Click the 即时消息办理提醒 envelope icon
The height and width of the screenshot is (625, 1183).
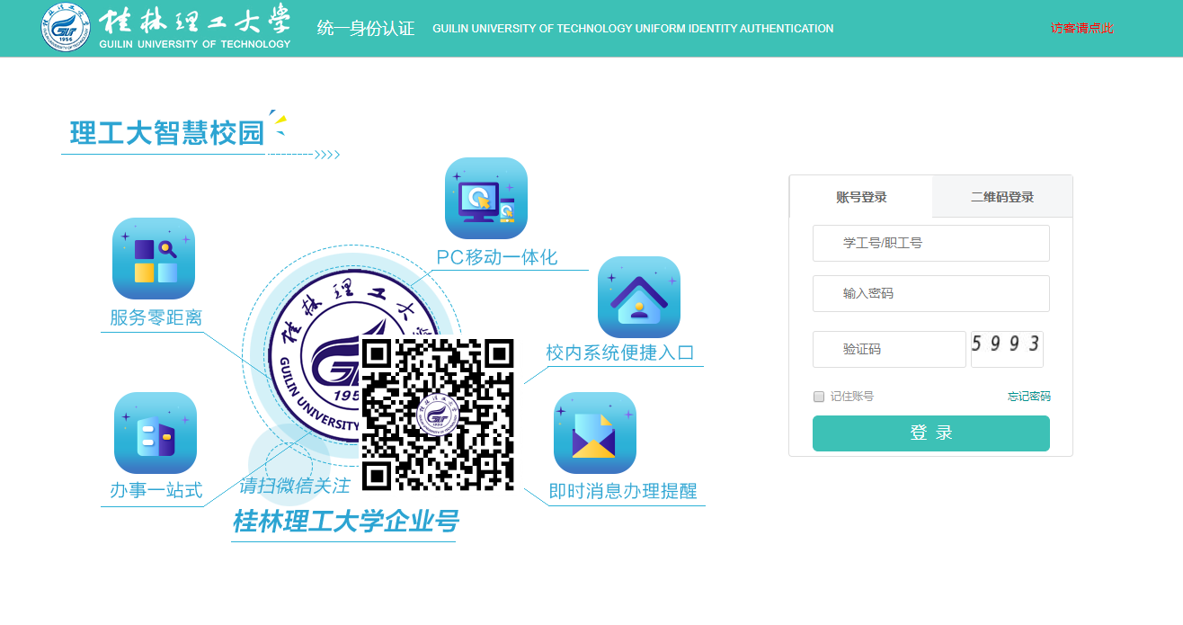point(595,433)
